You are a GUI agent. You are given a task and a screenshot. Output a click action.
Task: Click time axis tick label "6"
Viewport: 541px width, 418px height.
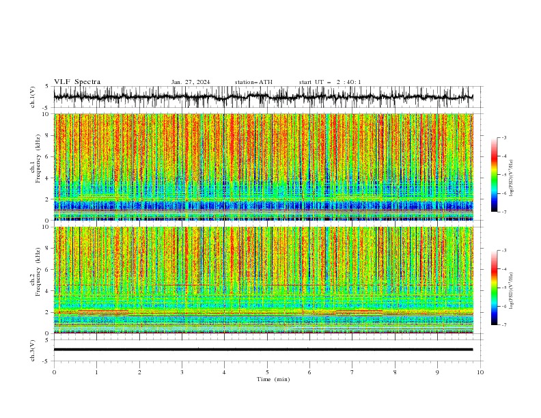pyautogui.click(x=309, y=372)
